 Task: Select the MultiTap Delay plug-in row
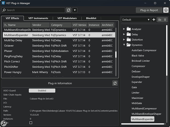pos(59,41)
